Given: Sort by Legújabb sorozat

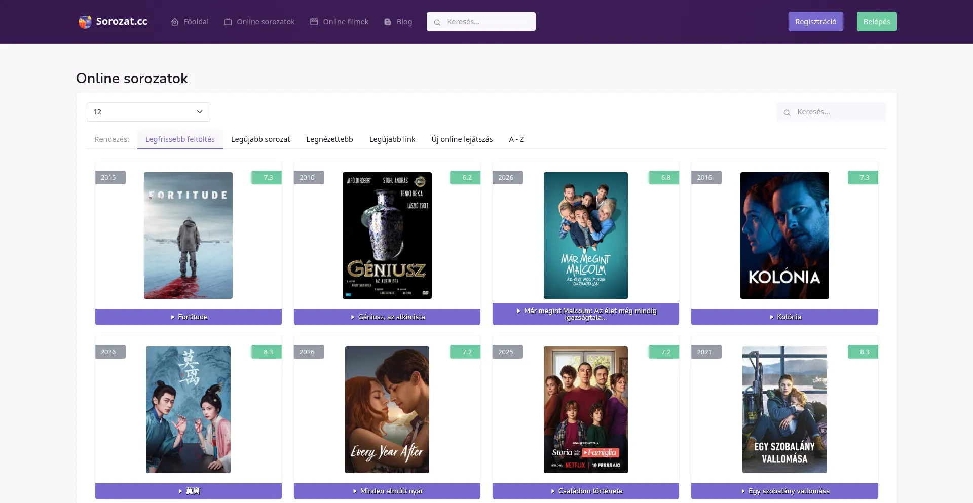Looking at the screenshot, I should [260, 139].
